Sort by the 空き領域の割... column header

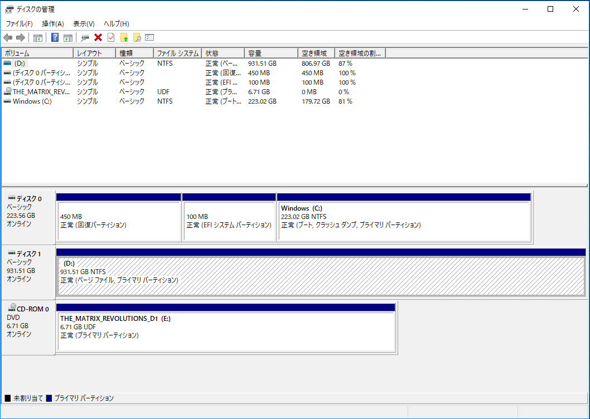tap(360, 53)
